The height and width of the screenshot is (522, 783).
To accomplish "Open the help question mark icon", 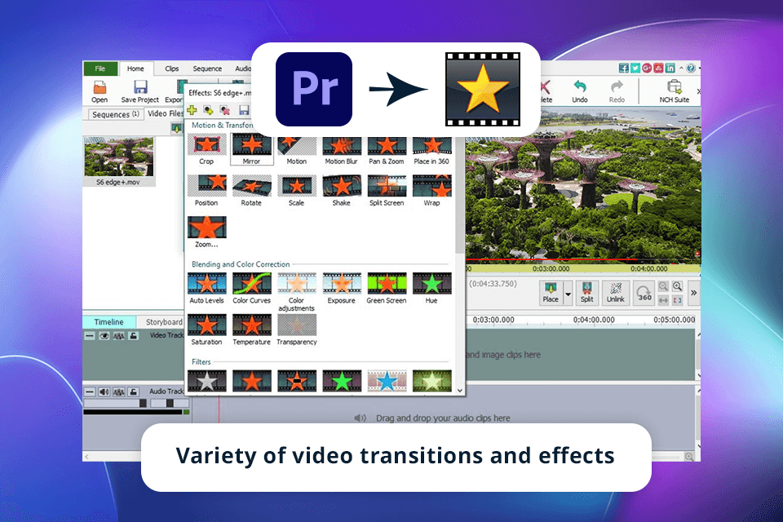I will 691,68.
